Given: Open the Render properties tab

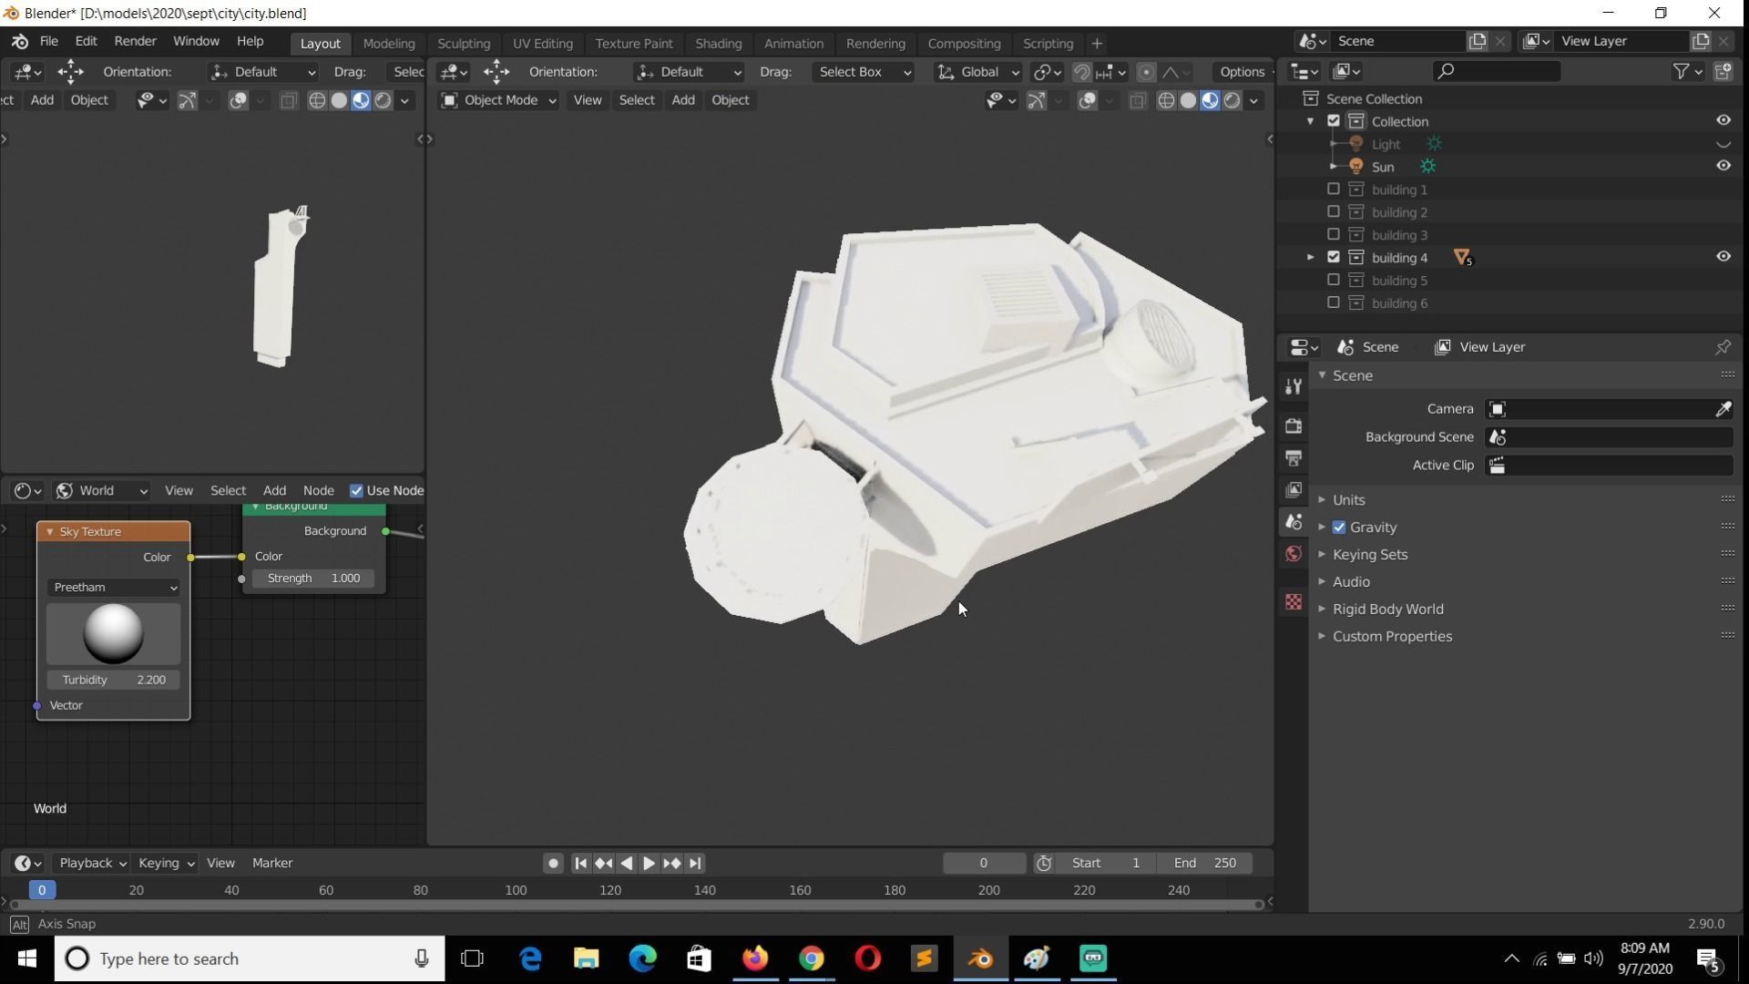Looking at the screenshot, I should pos(1294,425).
